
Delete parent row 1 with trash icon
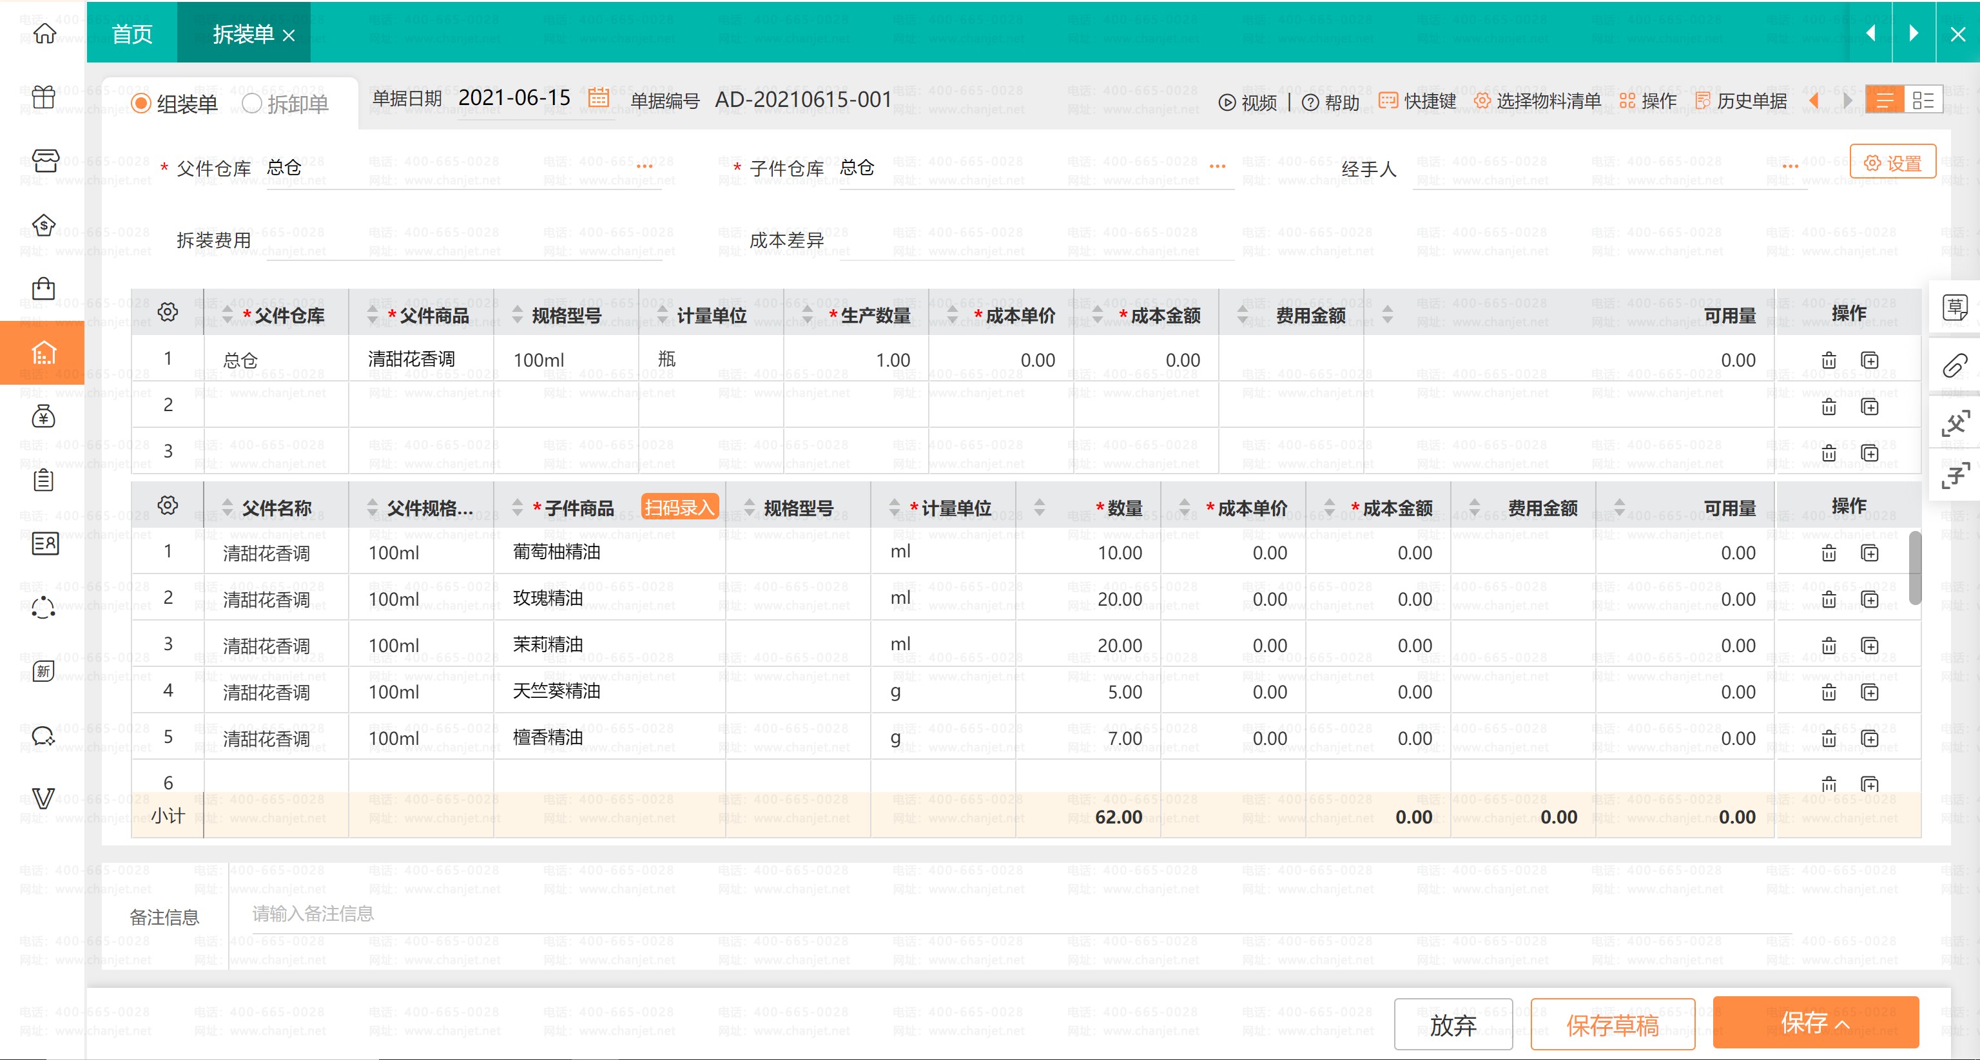click(1829, 360)
